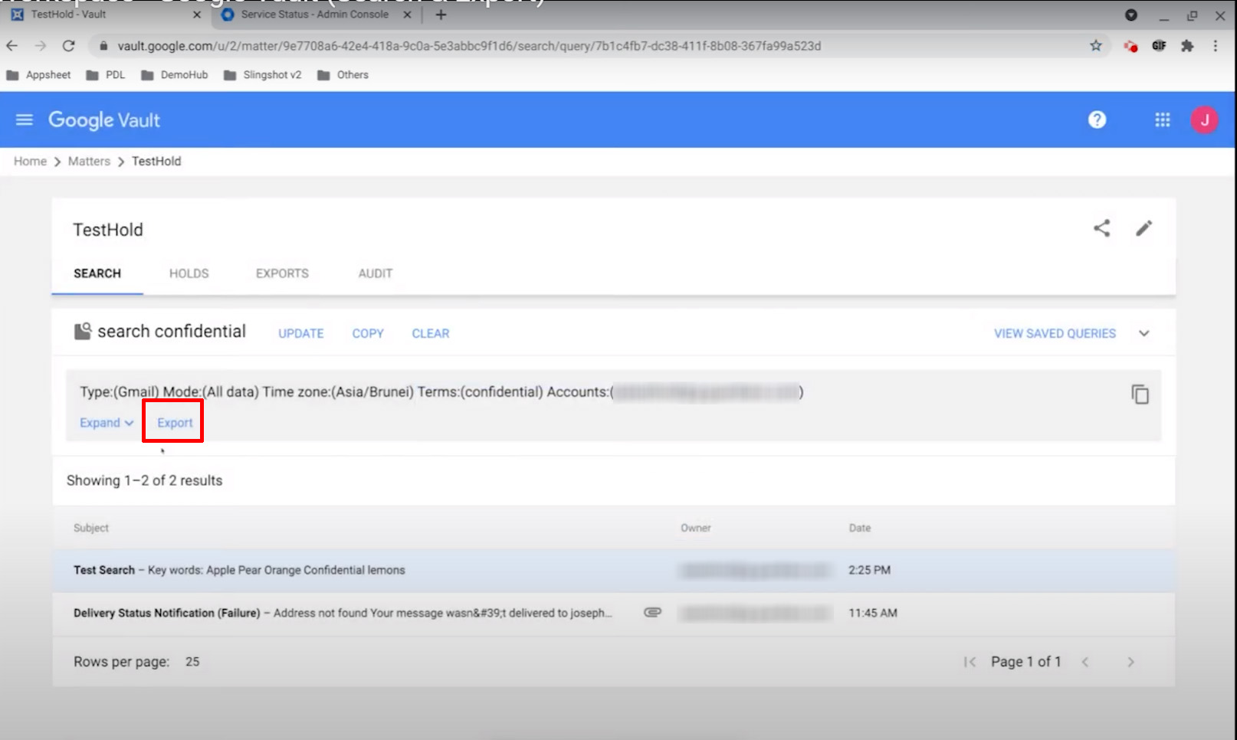Go to Home breadcrumb
Screen dimensions: 1237x740
(30, 161)
